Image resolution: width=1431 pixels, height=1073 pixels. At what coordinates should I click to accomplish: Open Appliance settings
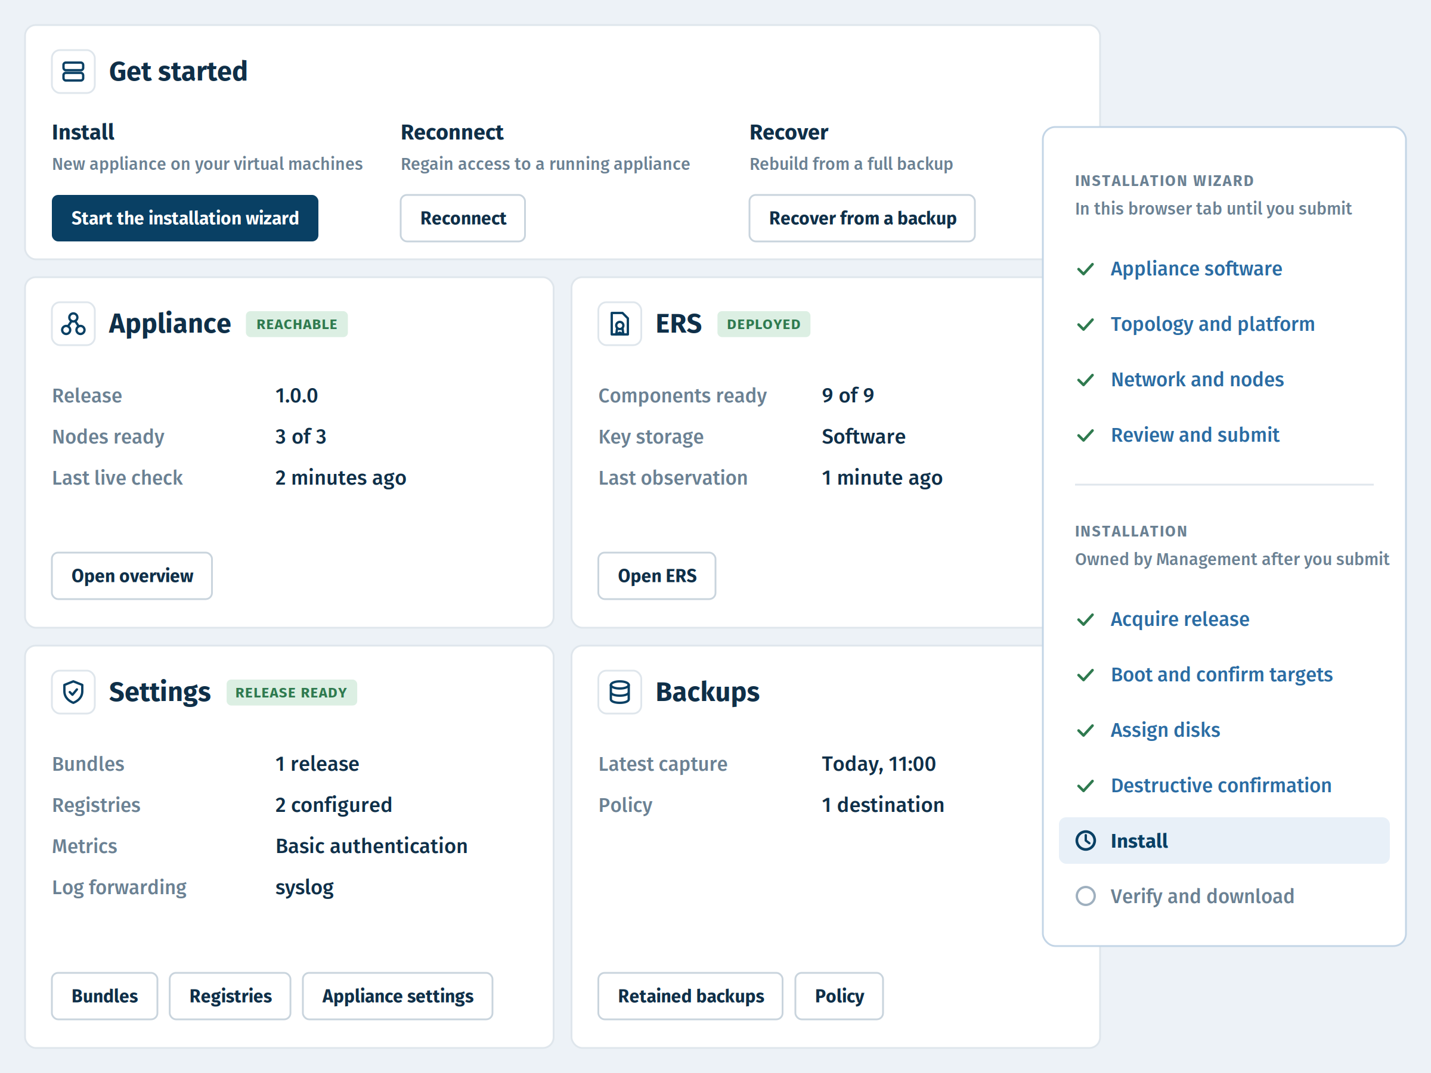click(398, 997)
